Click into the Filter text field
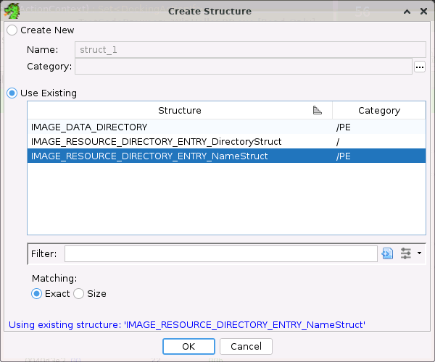 click(220, 253)
